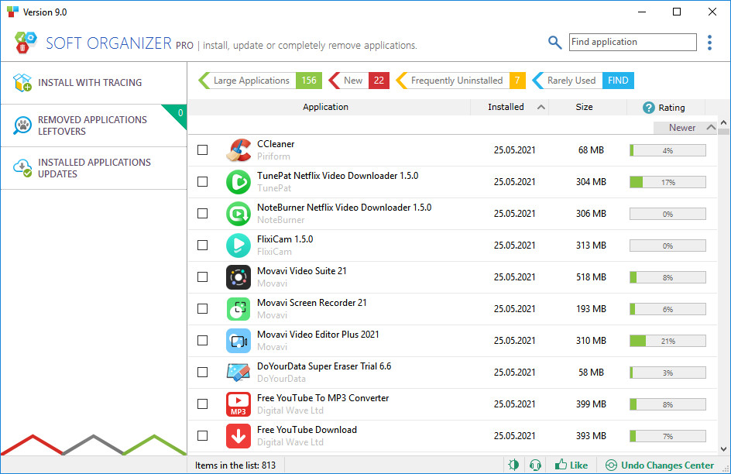This screenshot has height=474, width=731.
Task: Tick the CCleaner checkbox
Action: pos(202,149)
